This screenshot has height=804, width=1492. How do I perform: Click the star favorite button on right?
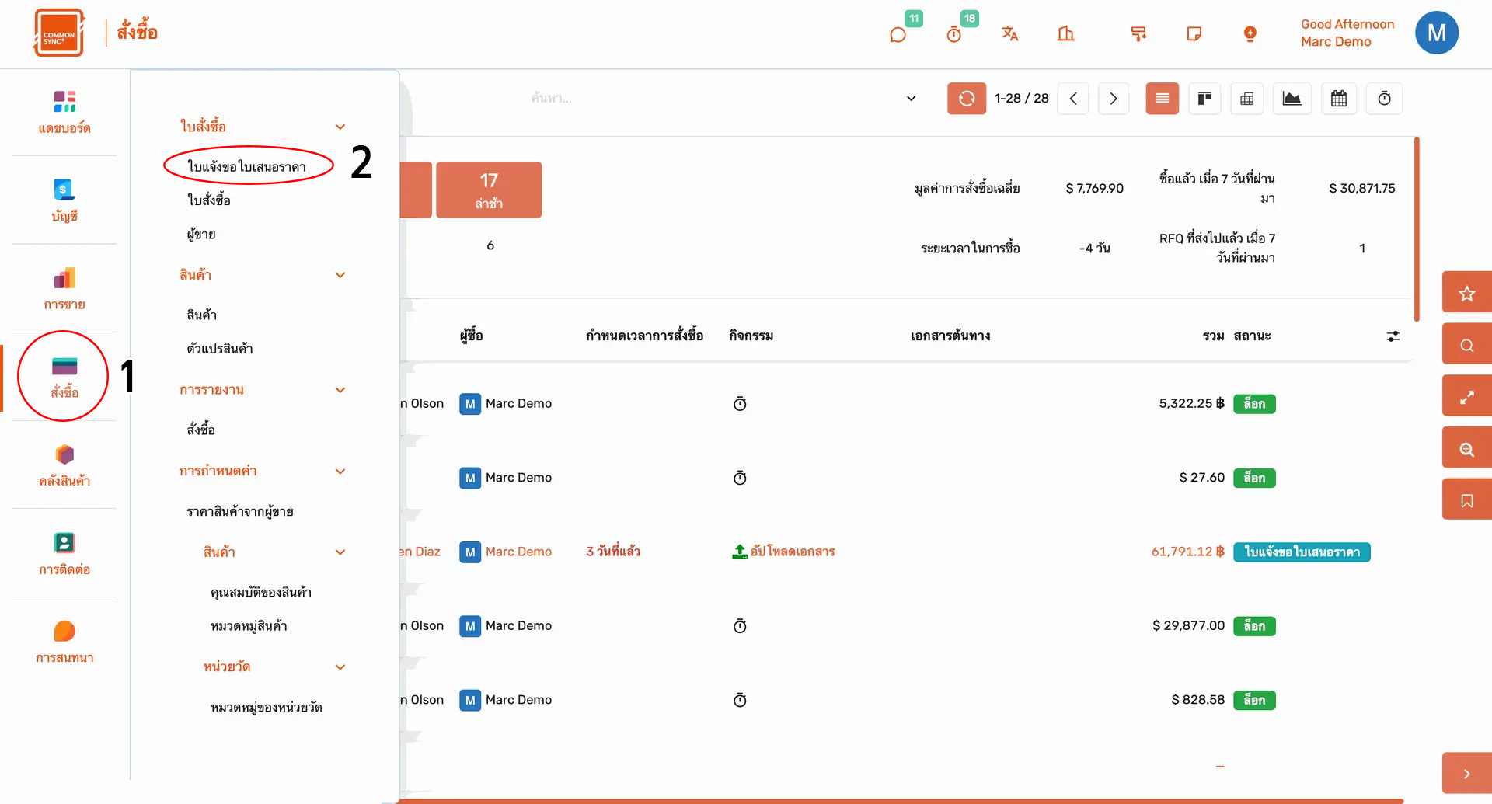point(1466,294)
